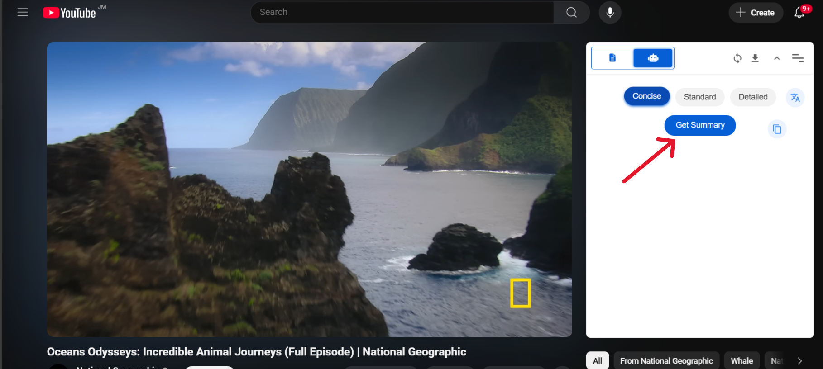Open the YouTube hamburger guide menu

(x=23, y=13)
